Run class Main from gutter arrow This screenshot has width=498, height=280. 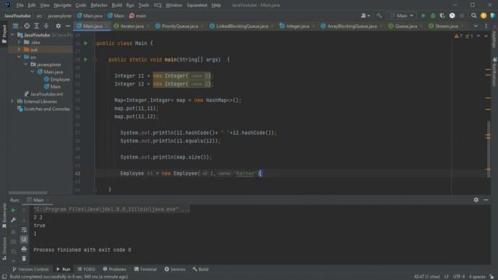(x=86, y=44)
